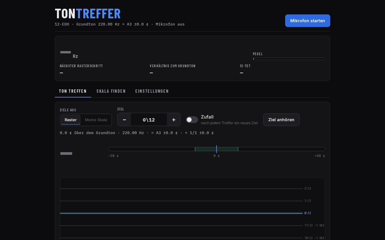The width and height of the screenshot is (385, 240).
Task: Switch to the Ton treffen tab
Action: click(73, 91)
